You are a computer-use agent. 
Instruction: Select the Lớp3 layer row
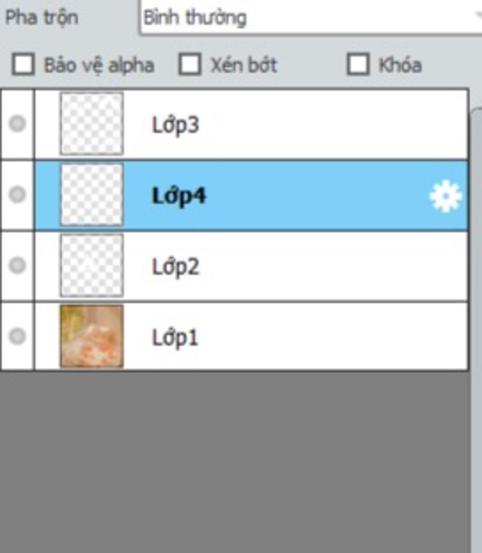tap(252, 124)
